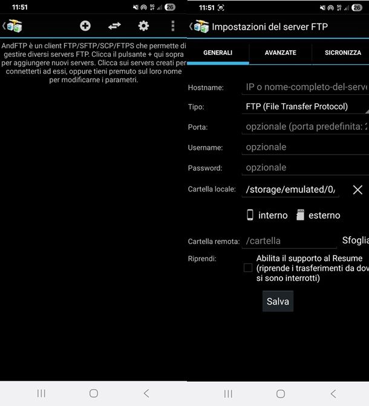Open the Tipo protocol dropdown
369x406 pixels.
click(305, 107)
